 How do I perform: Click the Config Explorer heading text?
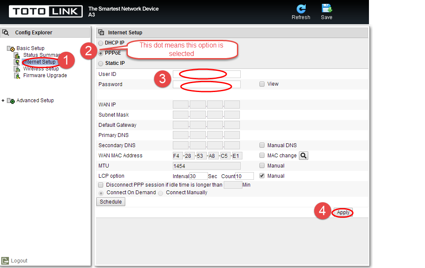34,33
